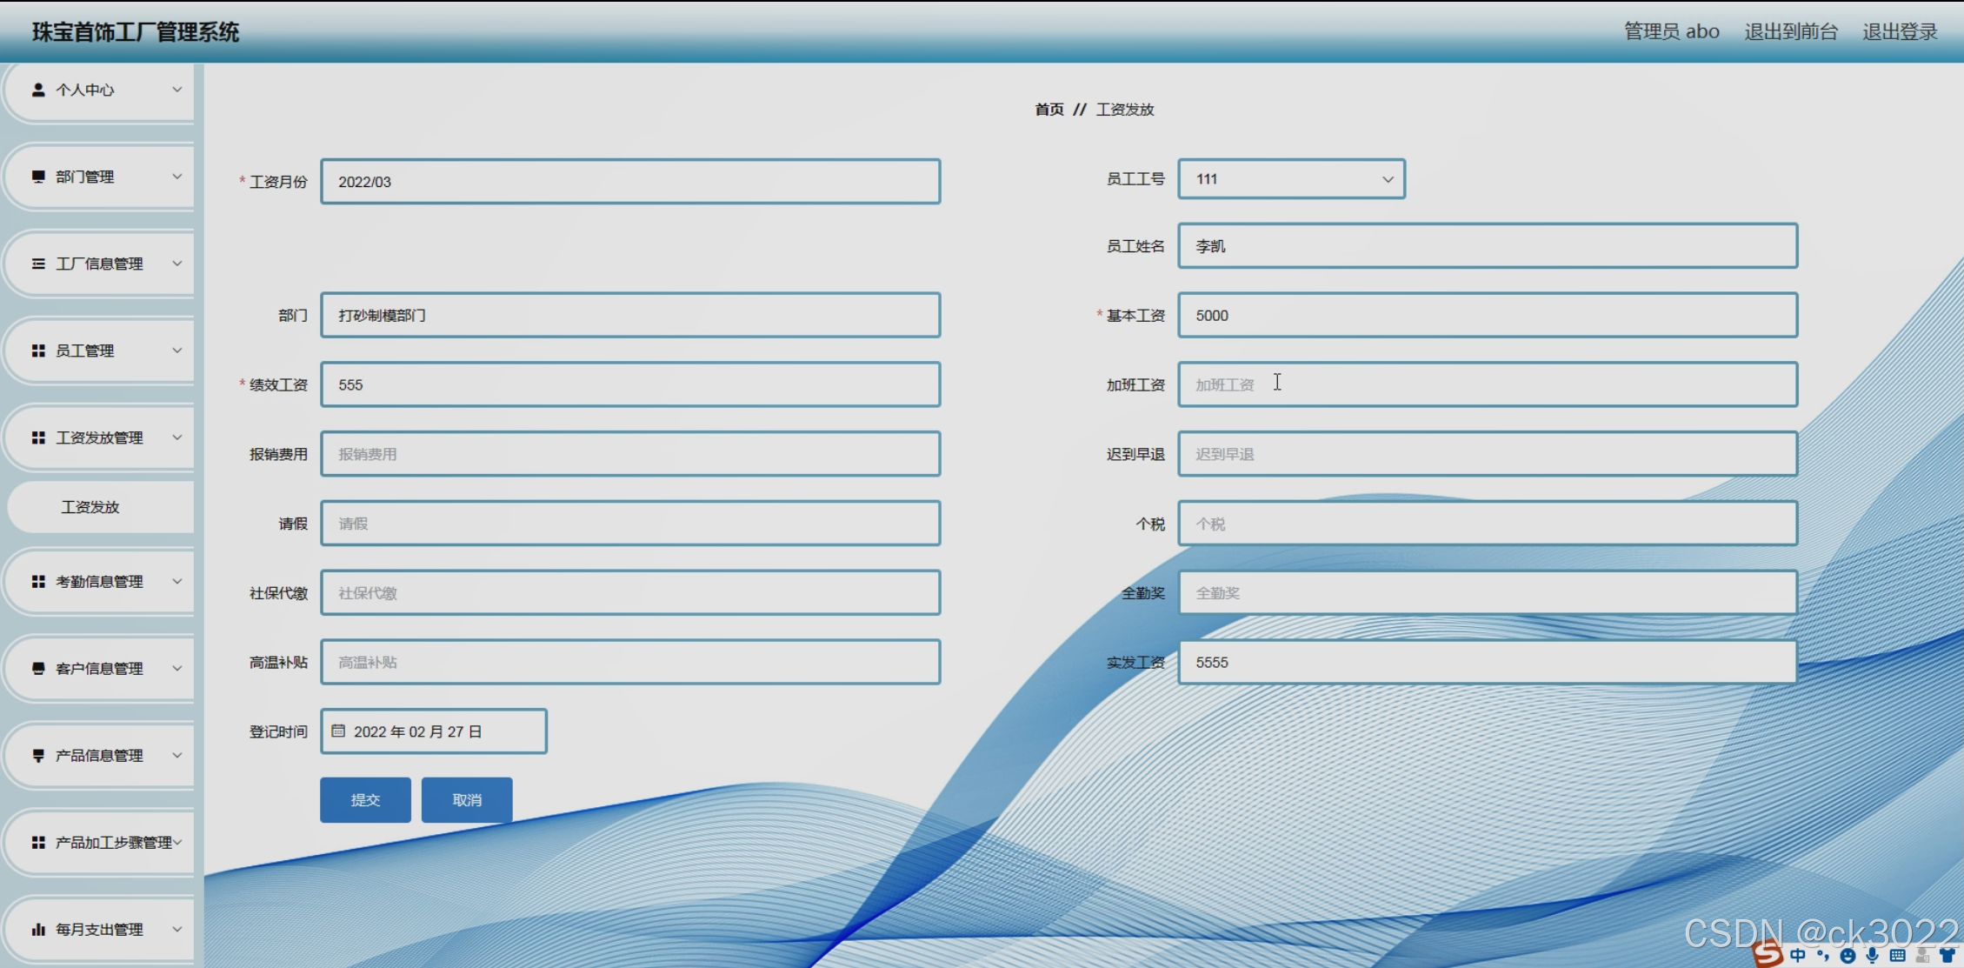The width and height of the screenshot is (1964, 968).
Task: Expand the 产品信息管理 chevron
Action: coord(177,755)
